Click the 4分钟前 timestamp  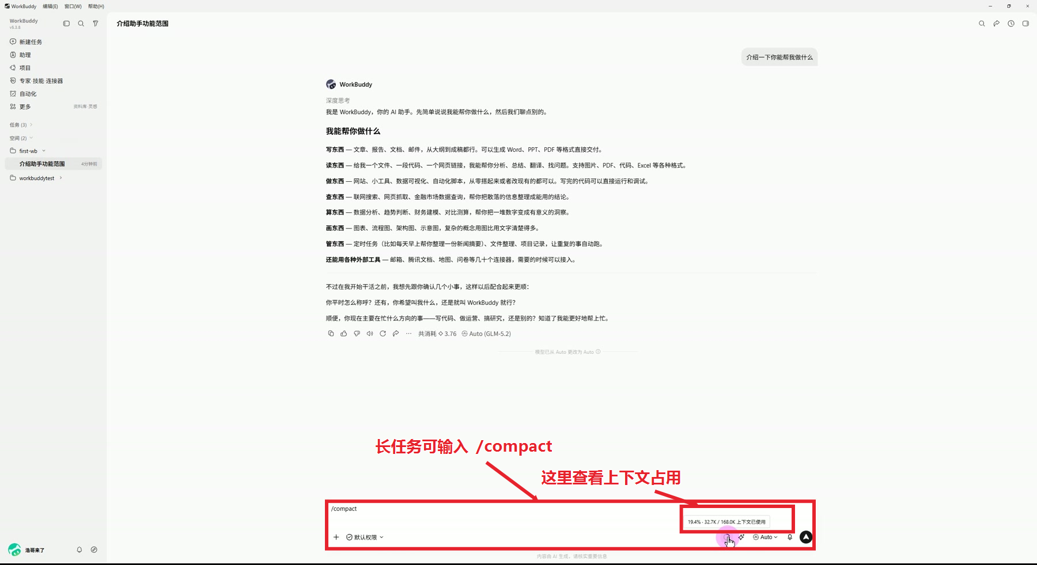tap(89, 164)
